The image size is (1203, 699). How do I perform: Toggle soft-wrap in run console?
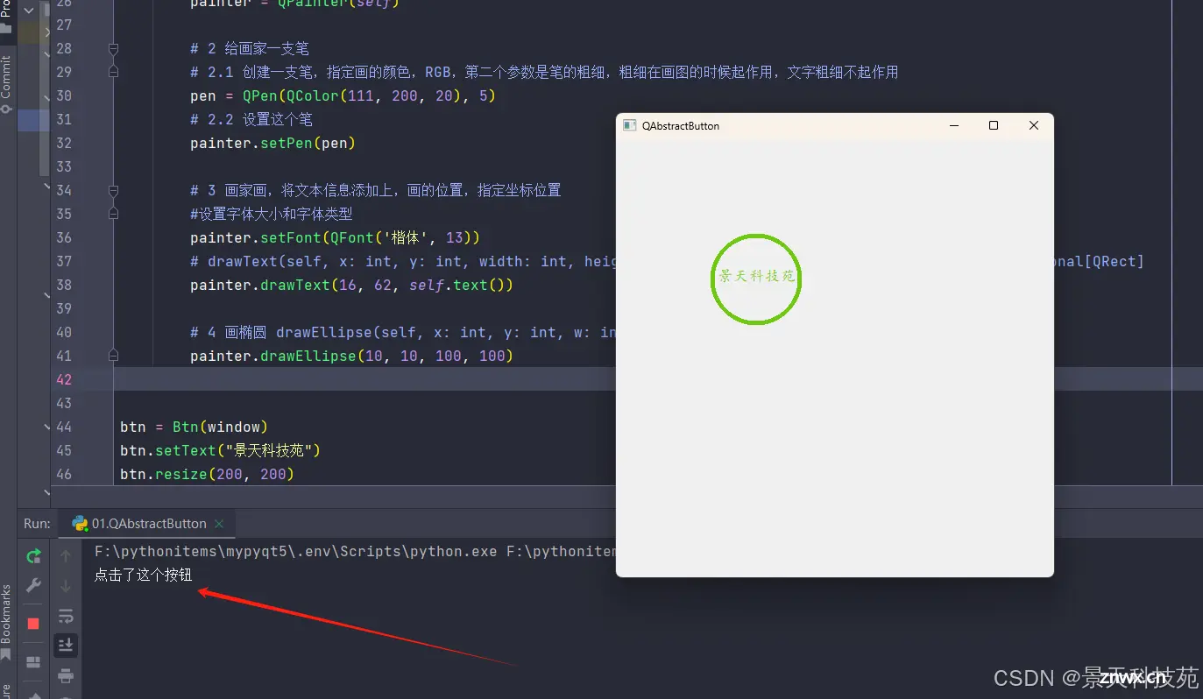coord(66,617)
